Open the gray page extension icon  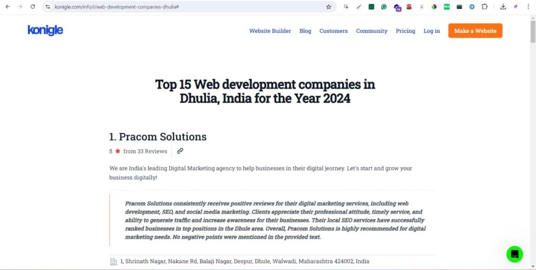421,6
